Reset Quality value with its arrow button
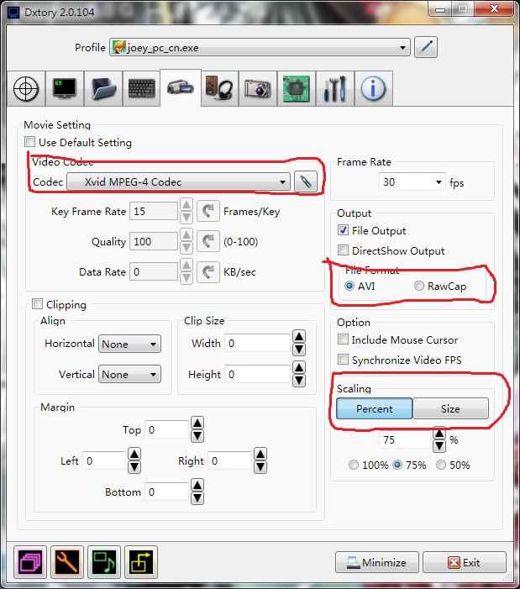The width and height of the screenshot is (520, 589). [x=208, y=241]
